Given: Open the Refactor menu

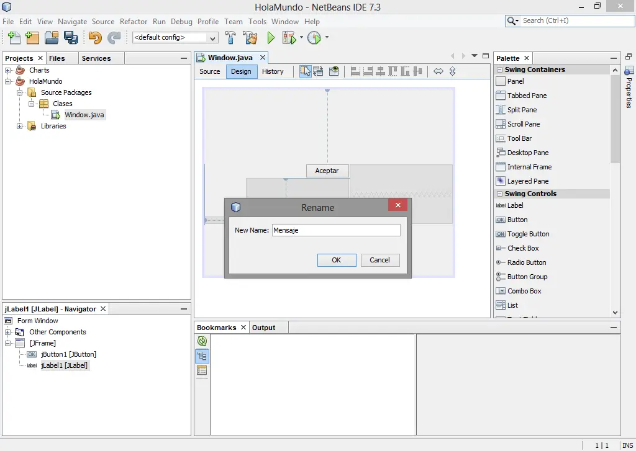Looking at the screenshot, I should click(134, 21).
